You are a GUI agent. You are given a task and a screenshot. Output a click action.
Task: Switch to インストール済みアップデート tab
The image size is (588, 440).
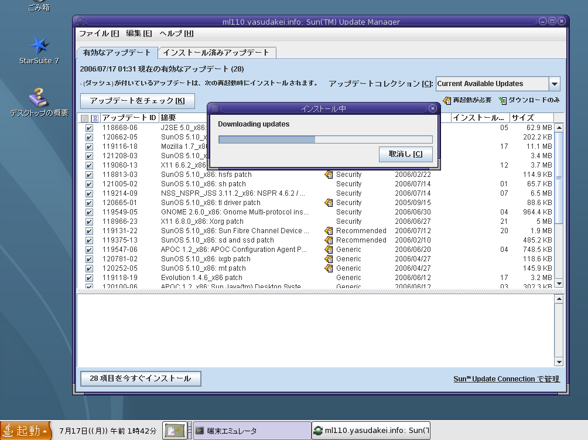(x=217, y=53)
